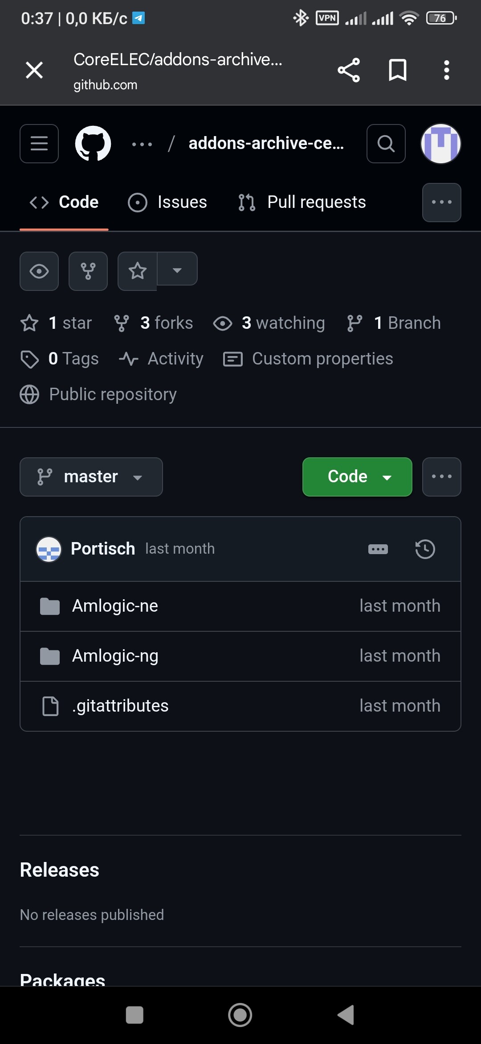Toggle watch notifications eye button
The image size is (481, 1044).
pyautogui.click(x=39, y=271)
